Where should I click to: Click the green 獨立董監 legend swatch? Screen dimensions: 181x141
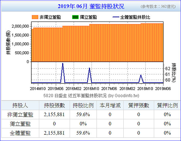click(75, 17)
